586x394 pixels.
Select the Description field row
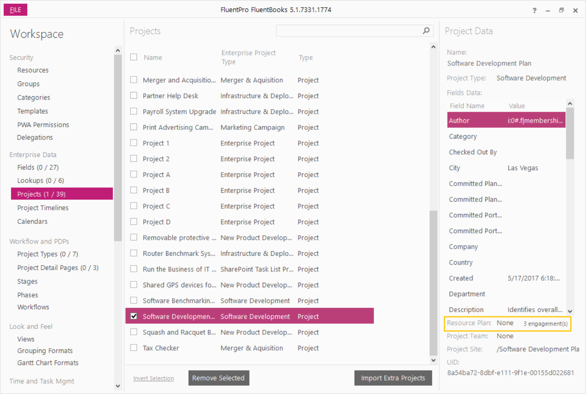tap(506, 310)
